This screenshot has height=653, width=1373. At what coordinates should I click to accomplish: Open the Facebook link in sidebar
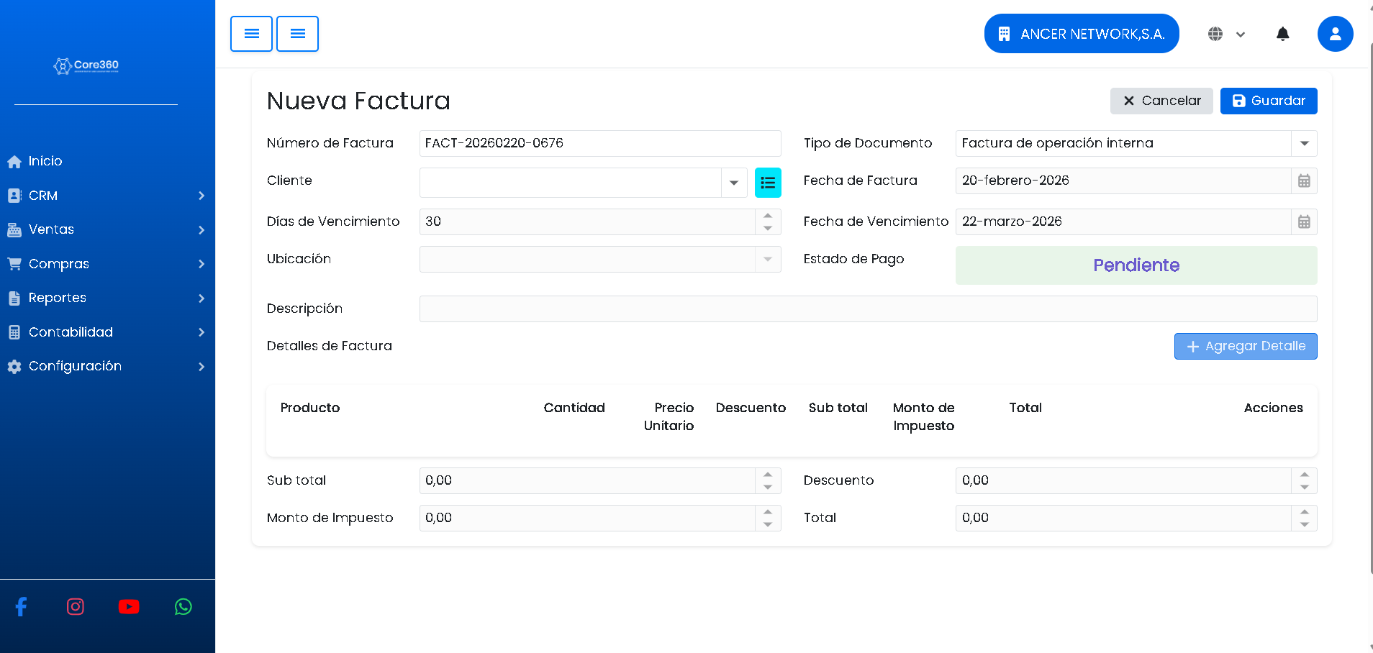point(22,607)
